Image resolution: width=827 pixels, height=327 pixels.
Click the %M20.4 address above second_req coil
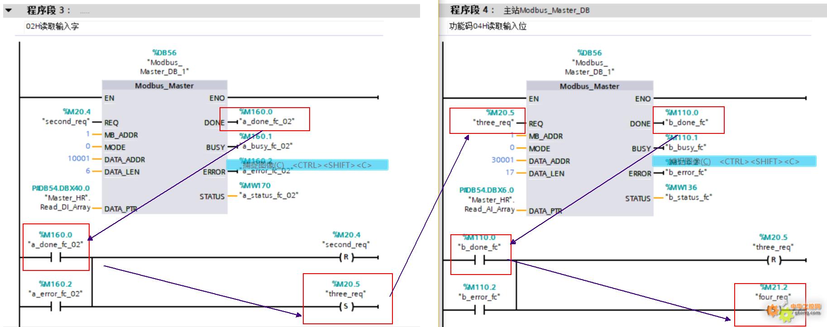click(346, 234)
